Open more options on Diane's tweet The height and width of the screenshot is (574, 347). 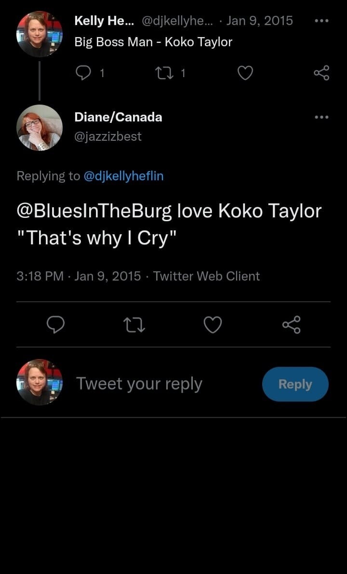tap(321, 117)
